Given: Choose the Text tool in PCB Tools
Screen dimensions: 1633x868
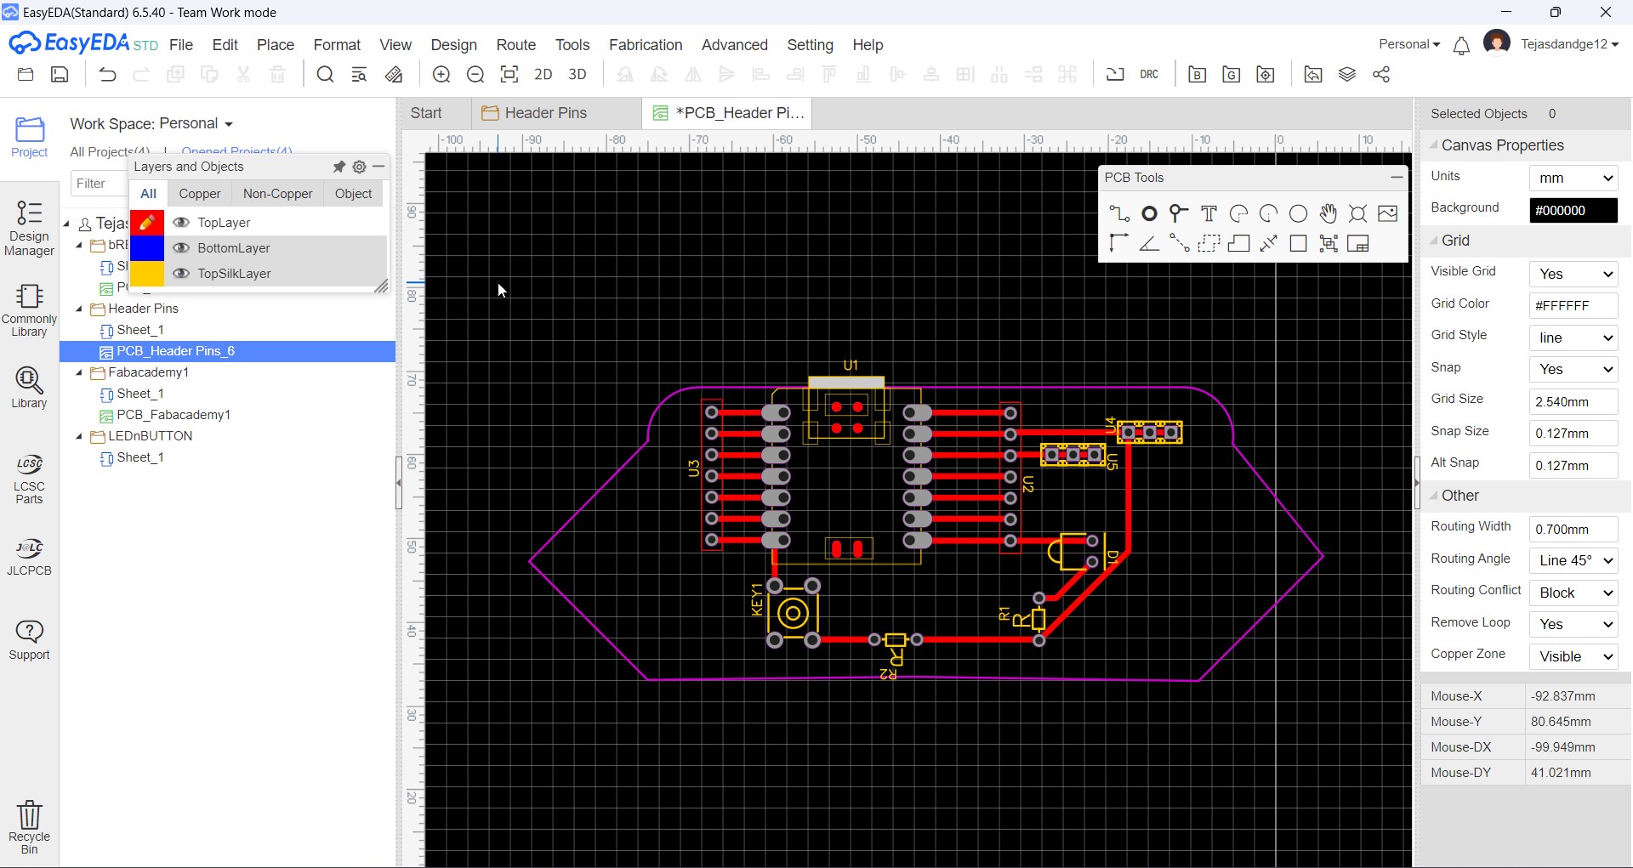Looking at the screenshot, I should (1209, 213).
